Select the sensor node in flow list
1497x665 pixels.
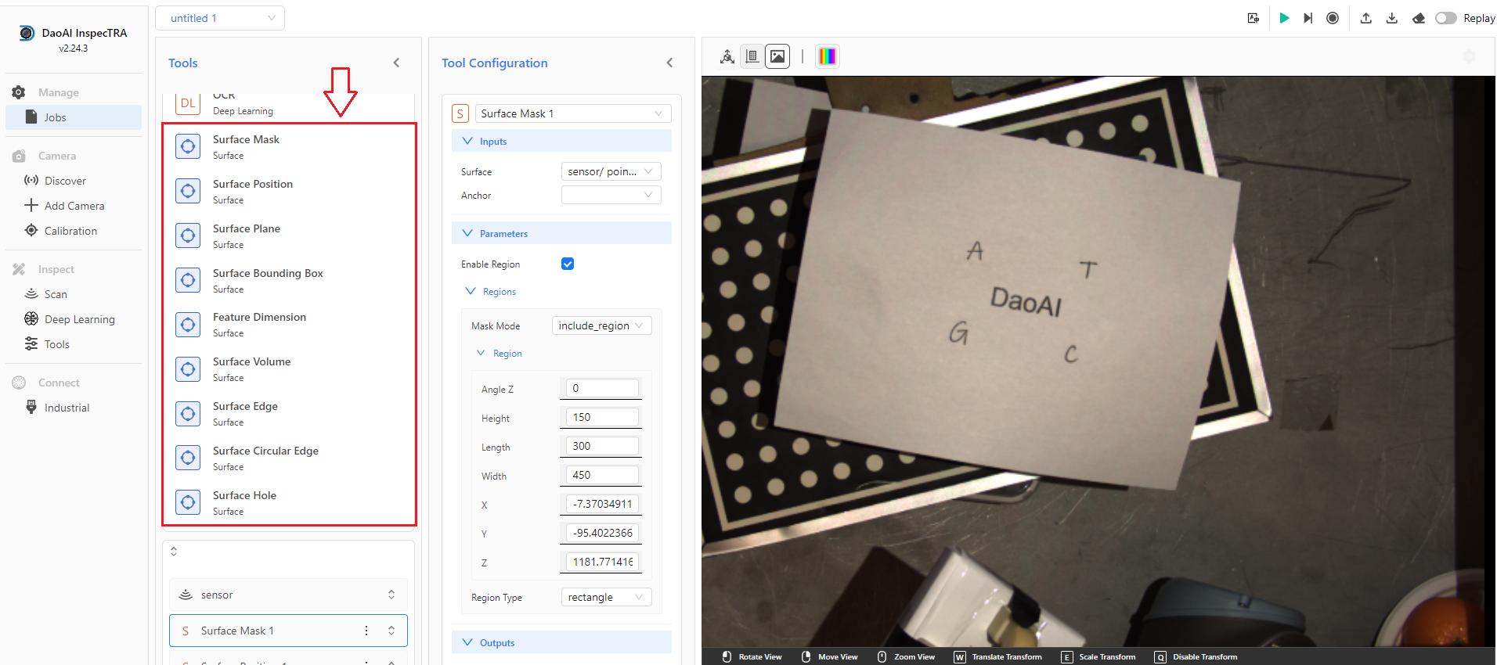point(288,595)
